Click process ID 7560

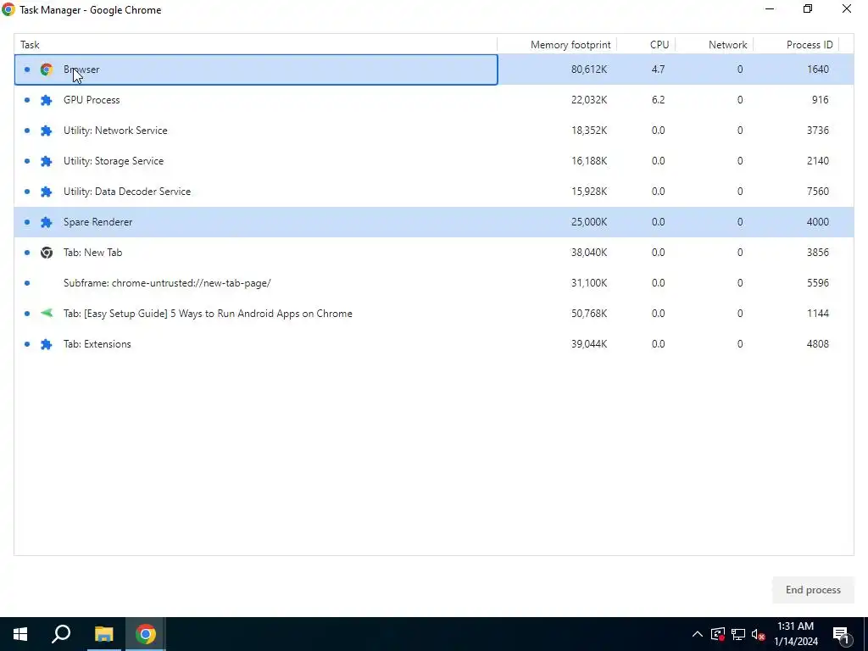point(818,192)
